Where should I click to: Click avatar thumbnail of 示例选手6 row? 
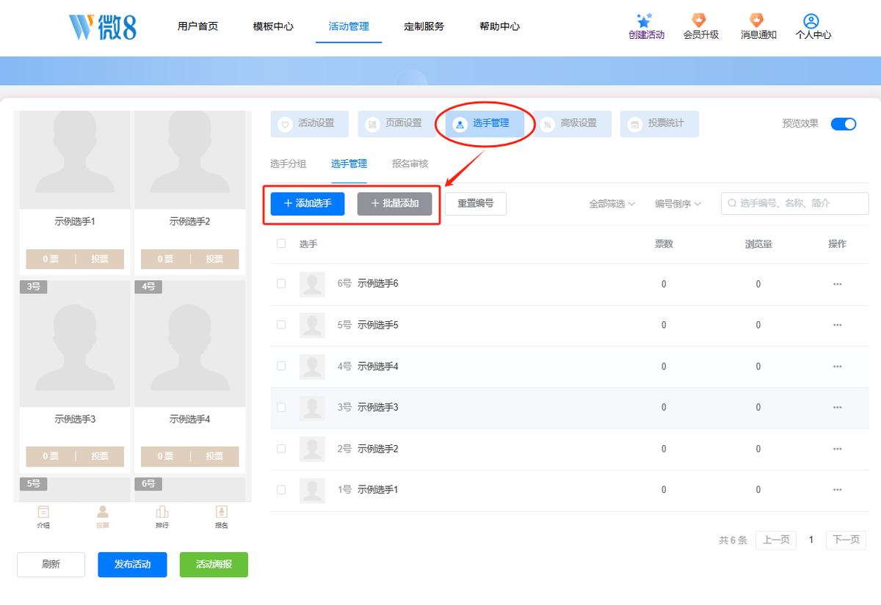pyautogui.click(x=312, y=284)
